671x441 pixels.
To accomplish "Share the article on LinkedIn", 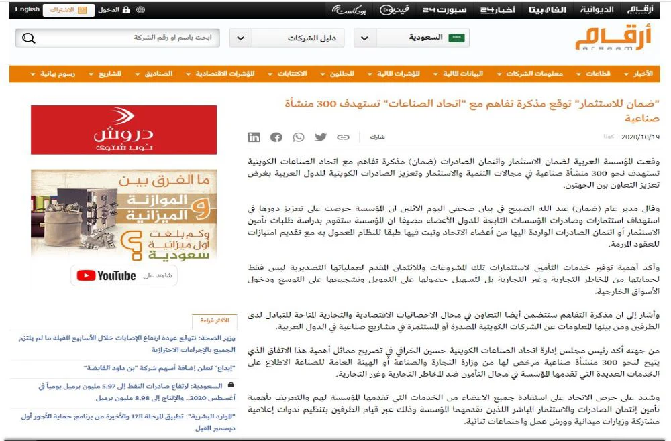I will 254,137.
